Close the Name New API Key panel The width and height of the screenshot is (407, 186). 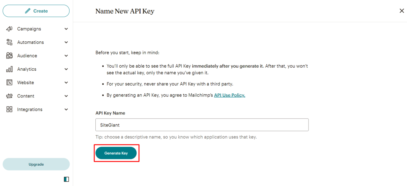pyautogui.click(x=401, y=11)
